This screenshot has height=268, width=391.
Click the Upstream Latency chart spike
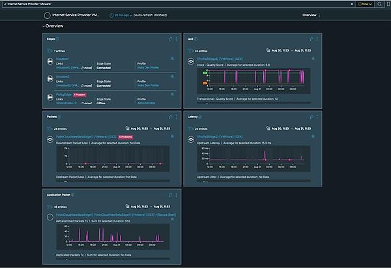coord(265,154)
